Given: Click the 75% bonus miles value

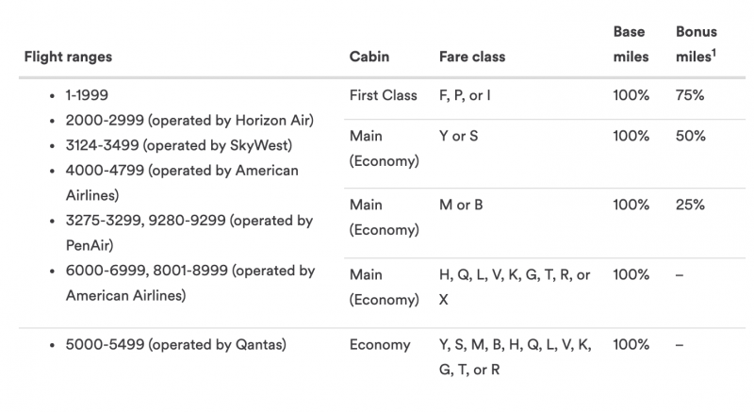Looking at the screenshot, I should pyautogui.click(x=690, y=95).
